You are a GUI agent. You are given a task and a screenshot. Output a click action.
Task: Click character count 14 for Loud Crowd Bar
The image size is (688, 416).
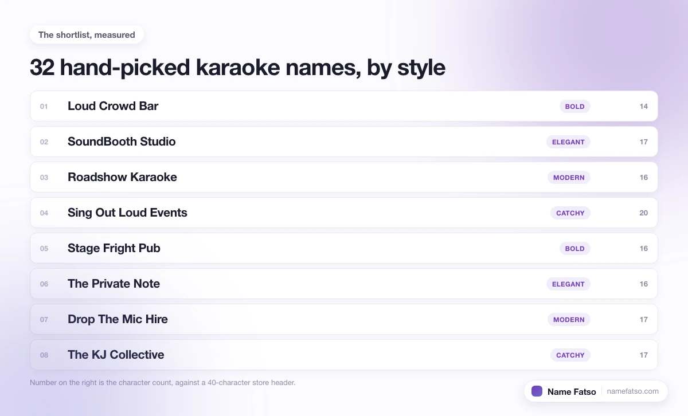pyautogui.click(x=644, y=107)
